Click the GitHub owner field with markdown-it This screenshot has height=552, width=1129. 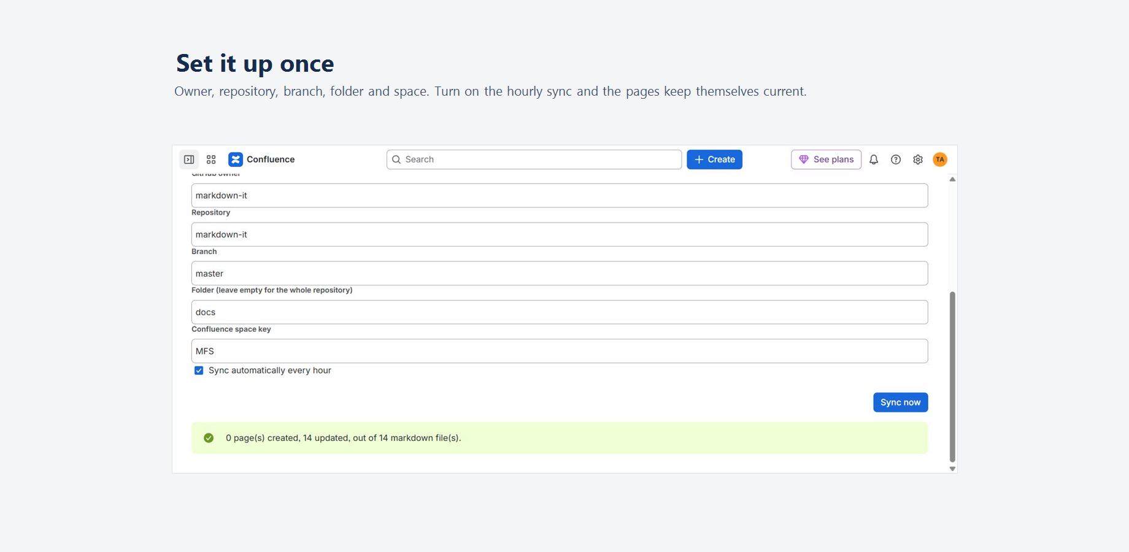(560, 196)
